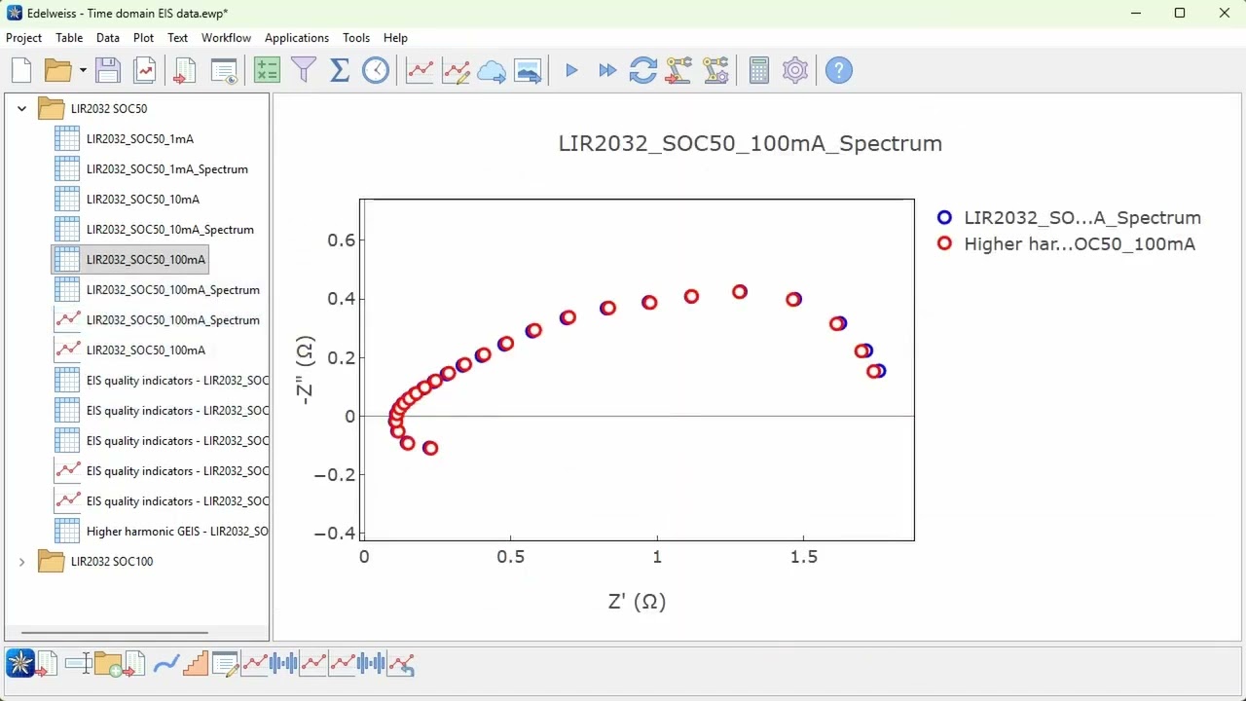Click the project tree horizontal scrollbar

(115, 633)
